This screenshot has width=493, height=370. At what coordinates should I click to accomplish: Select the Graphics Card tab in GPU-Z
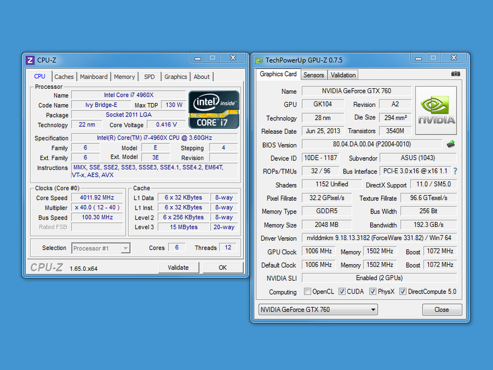coord(278,74)
